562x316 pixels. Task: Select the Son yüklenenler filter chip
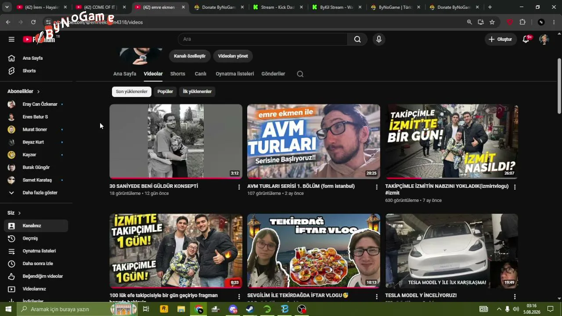[132, 91]
